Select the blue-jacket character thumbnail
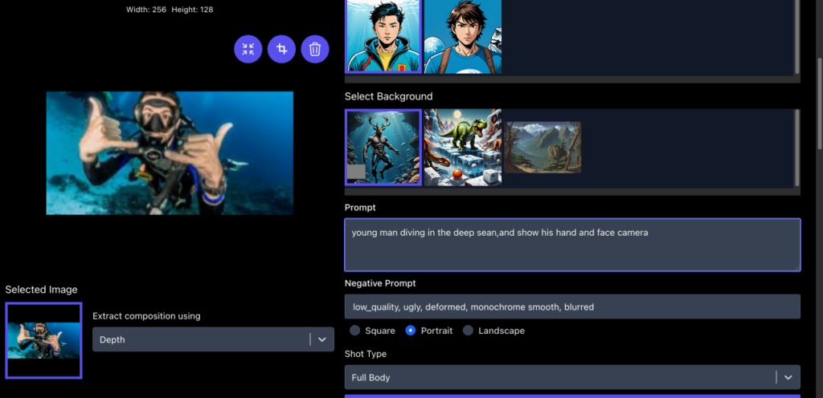Screen dimensions: 823x398 [x=383, y=36]
